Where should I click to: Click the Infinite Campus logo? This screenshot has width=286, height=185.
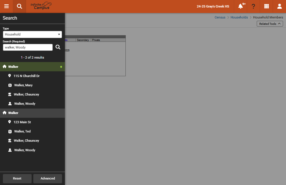click(x=41, y=6)
